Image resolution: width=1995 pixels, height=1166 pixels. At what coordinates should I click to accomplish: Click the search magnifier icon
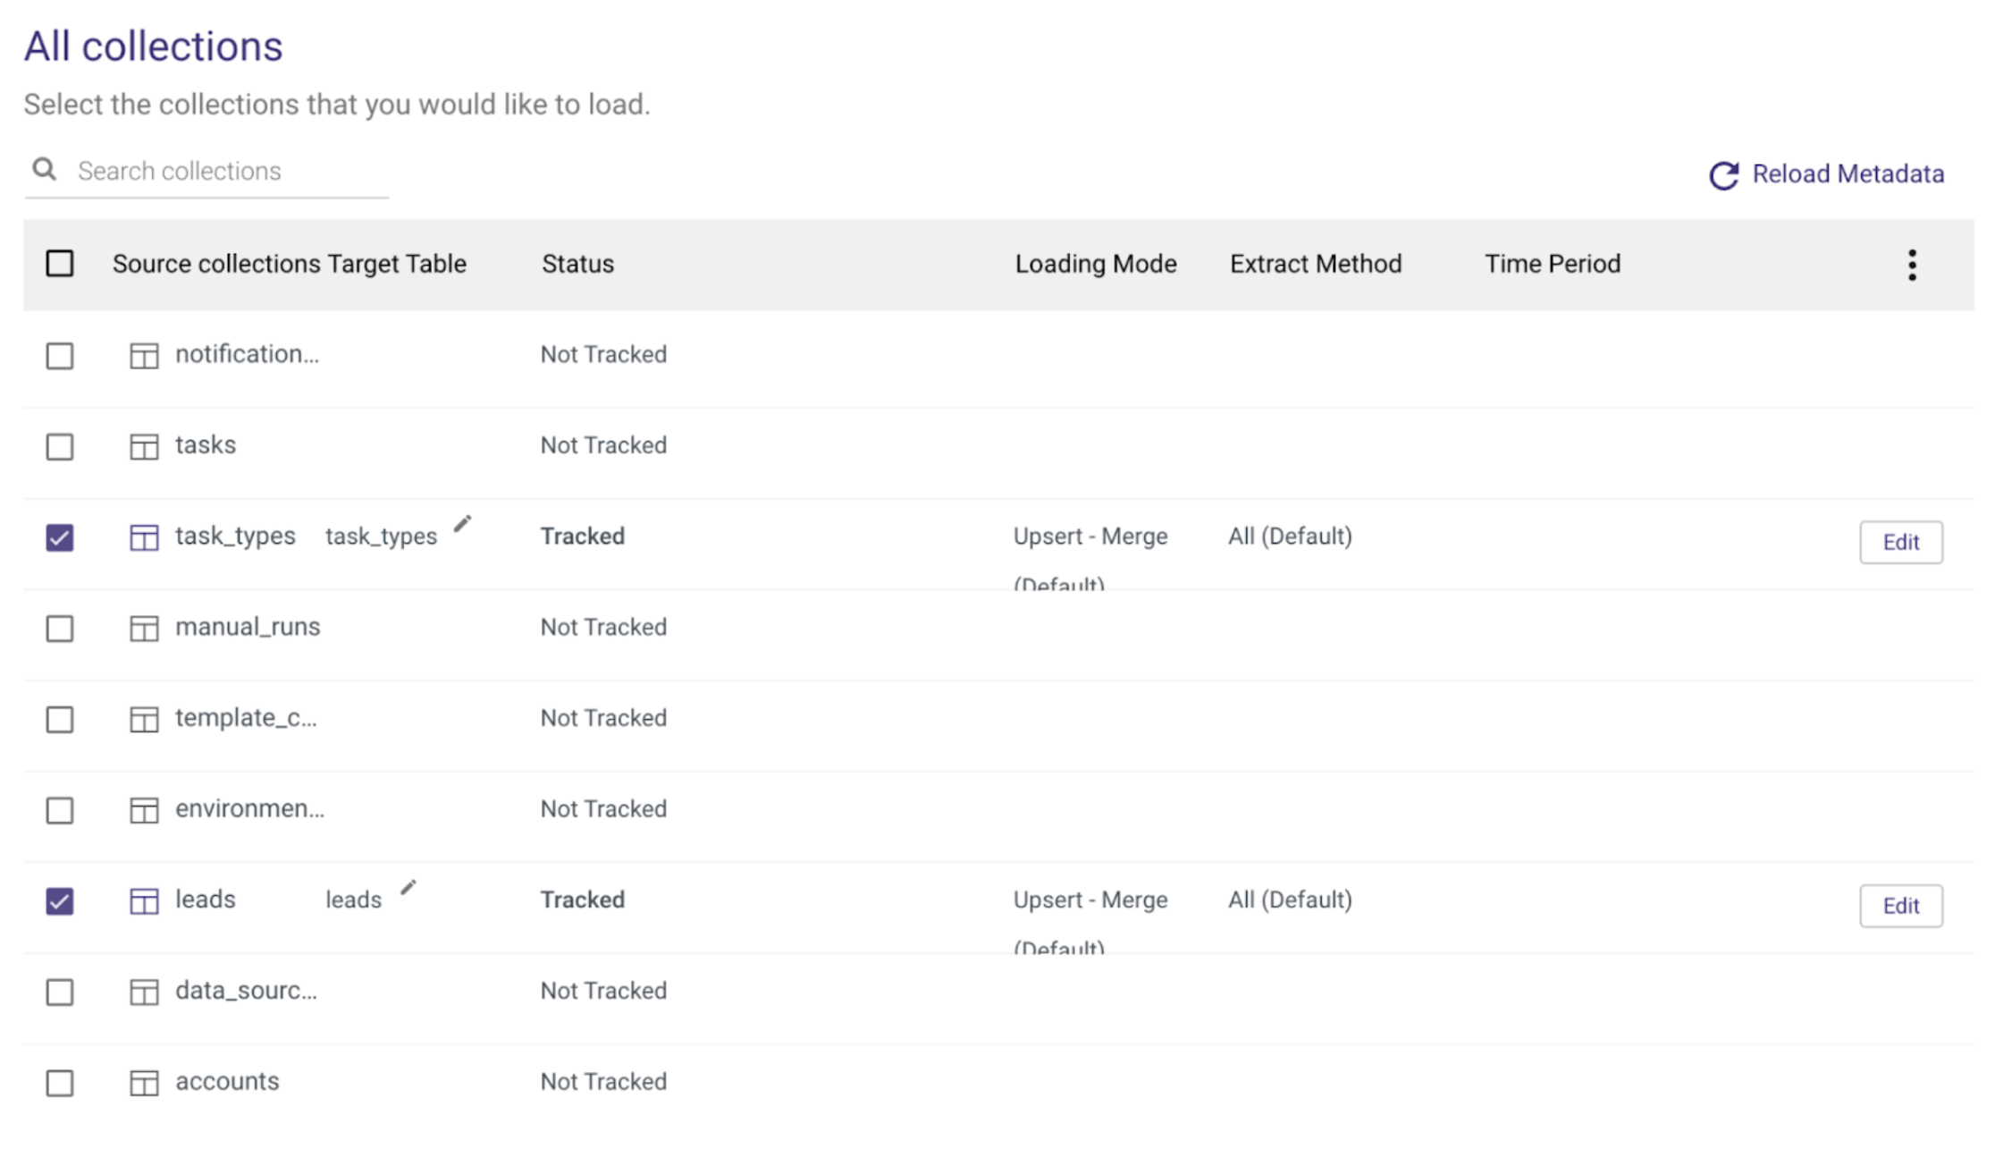44,170
